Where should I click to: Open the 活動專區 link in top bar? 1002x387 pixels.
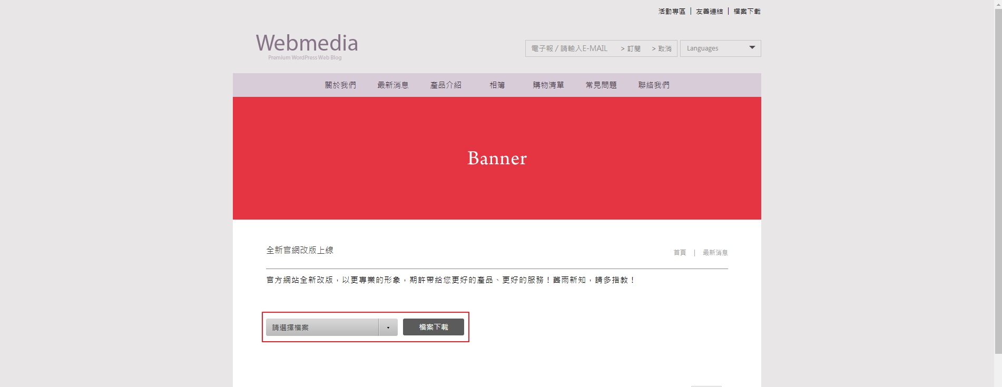click(672, 11)
